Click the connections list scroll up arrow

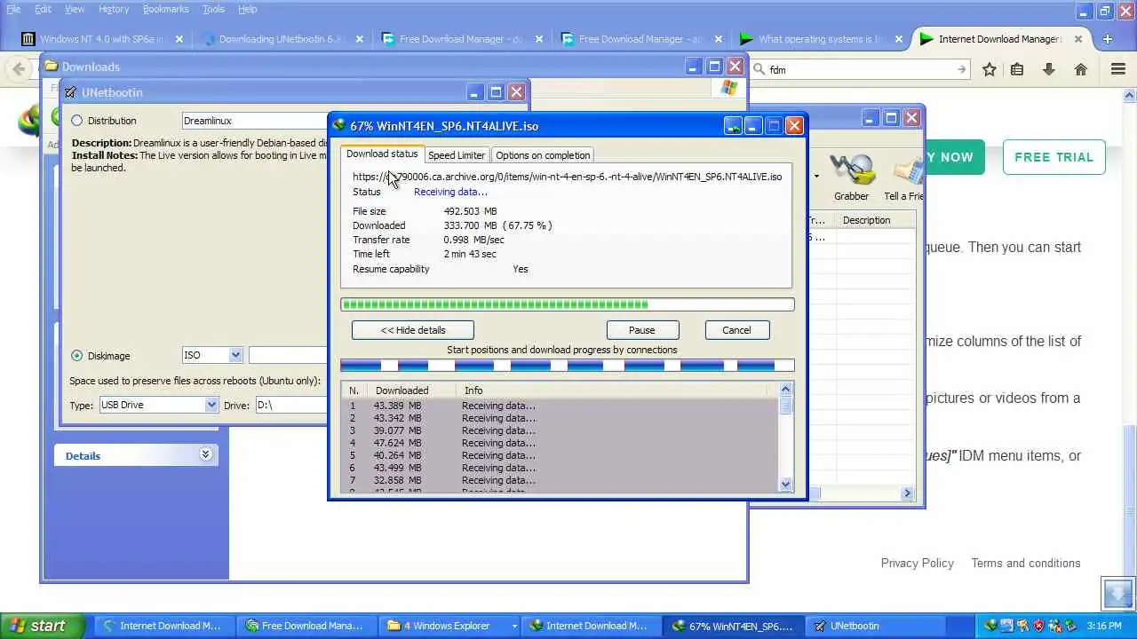tap(785, 390)
